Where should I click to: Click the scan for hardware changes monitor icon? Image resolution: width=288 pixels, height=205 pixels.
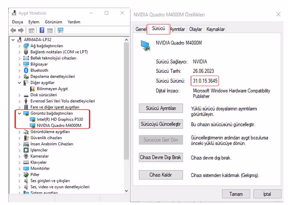(x=60, y=30)
